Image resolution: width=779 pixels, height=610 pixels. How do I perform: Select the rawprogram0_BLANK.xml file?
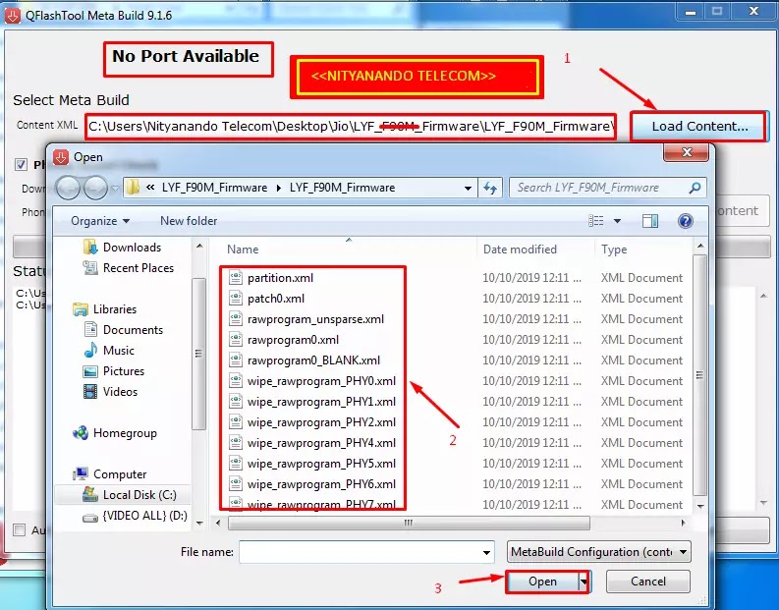tap(313, 360)
